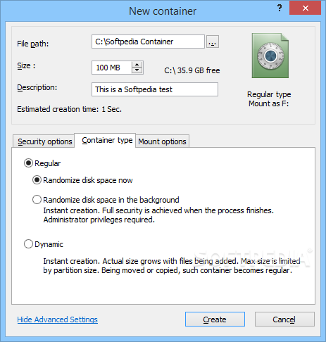326x342 pixels.
Task: Close the New container dialog
Action: (x=305, y=8)
